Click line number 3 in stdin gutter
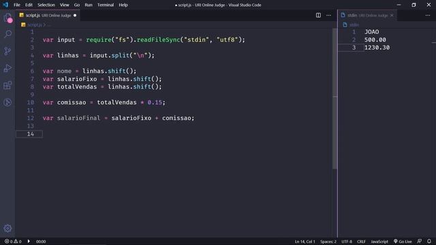The image size is (436, 245). click(354, 48)
